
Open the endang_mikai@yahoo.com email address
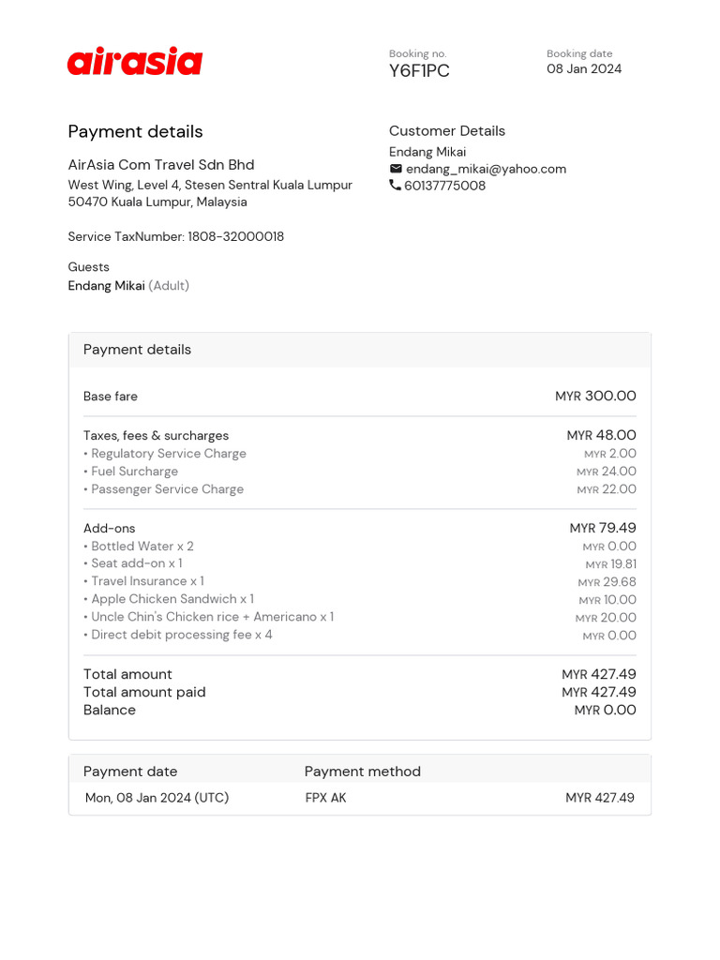486,169
